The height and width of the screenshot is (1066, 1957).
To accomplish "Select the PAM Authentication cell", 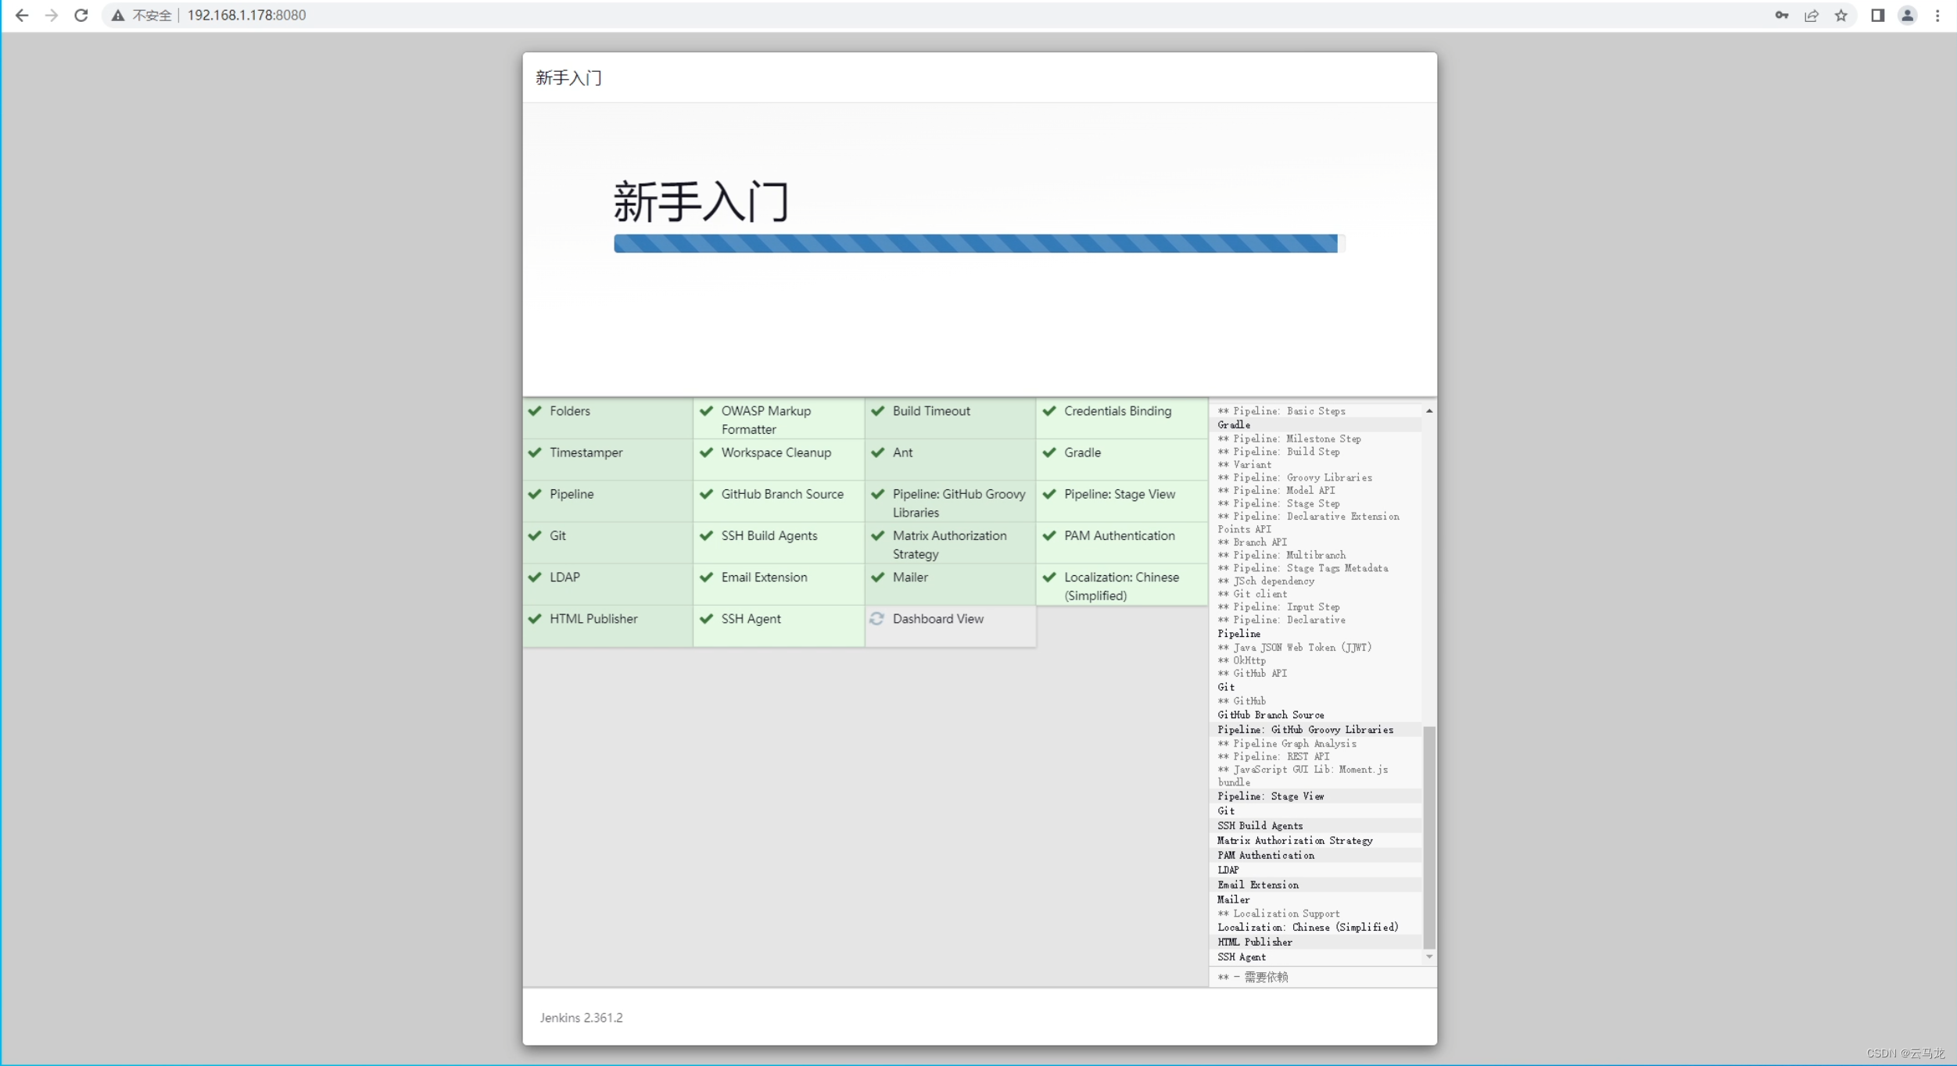I will (x=1122, y=543).
